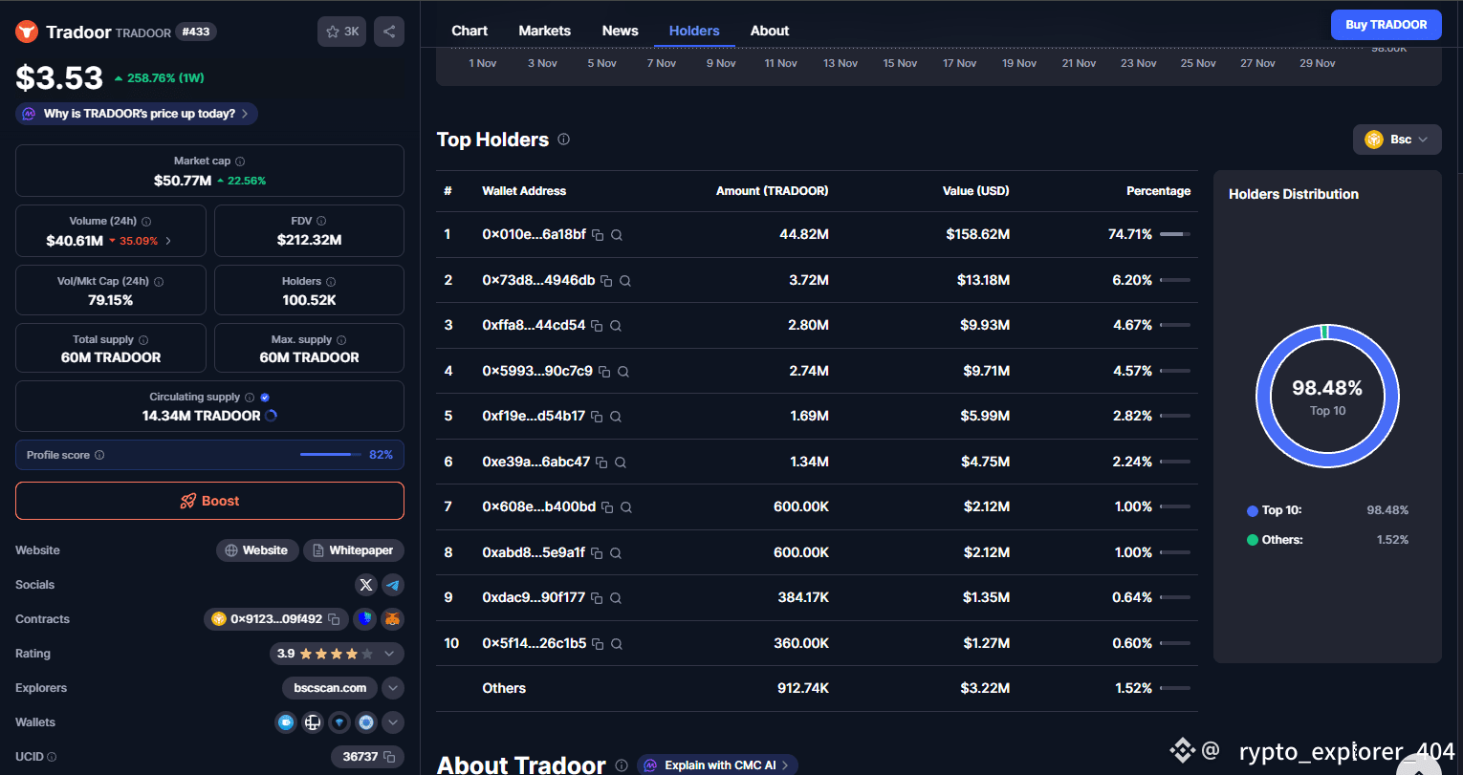Click the rank badge #433

click(196, 32)
